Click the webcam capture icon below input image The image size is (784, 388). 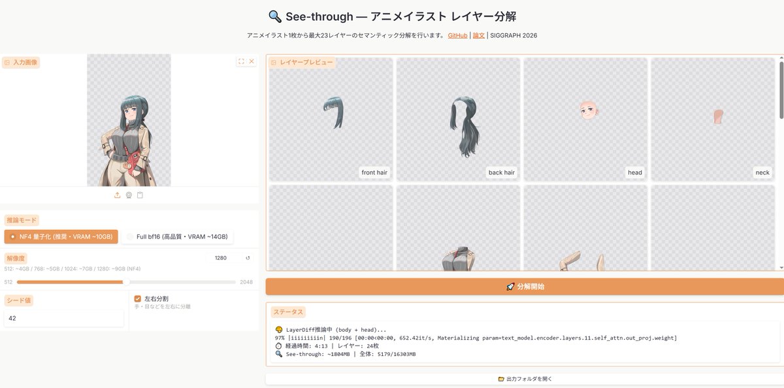[129, 195]
